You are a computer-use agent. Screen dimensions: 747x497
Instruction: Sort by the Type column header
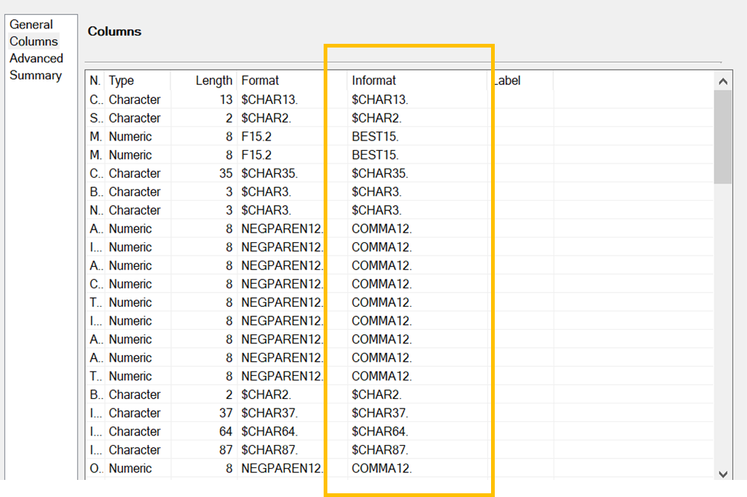tap(124, 80)
